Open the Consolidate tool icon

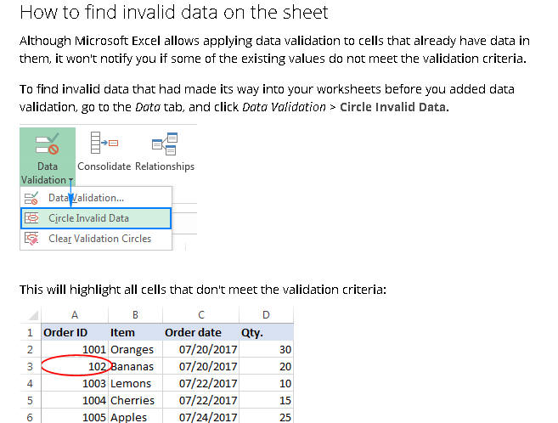[104, 143]
